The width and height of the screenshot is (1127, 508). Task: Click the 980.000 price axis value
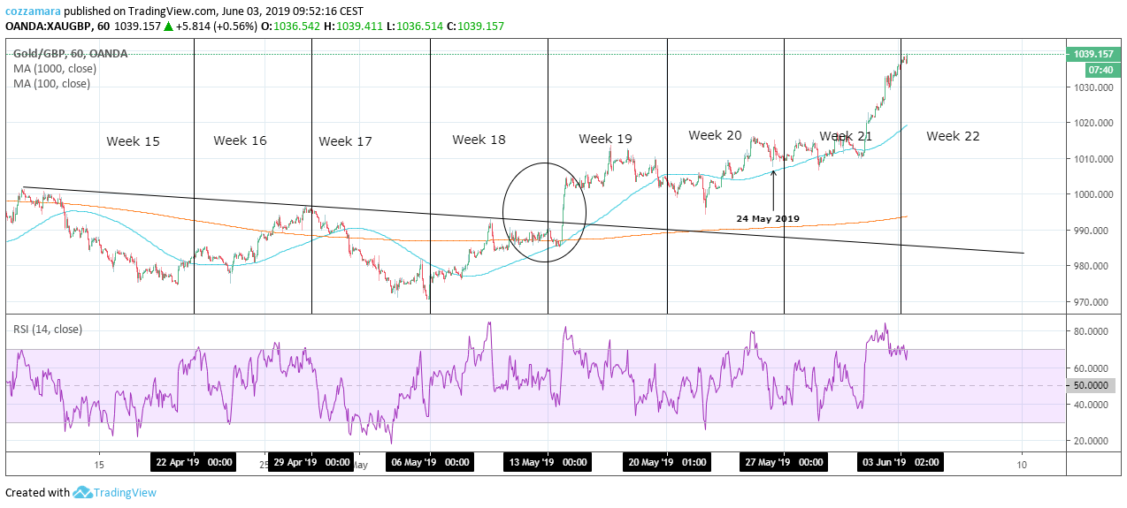pos(1092,266)
